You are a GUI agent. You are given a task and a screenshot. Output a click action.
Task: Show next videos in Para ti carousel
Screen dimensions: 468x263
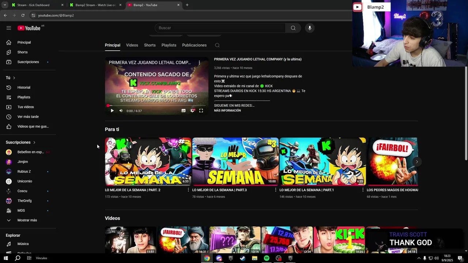(x=417, y=162)
